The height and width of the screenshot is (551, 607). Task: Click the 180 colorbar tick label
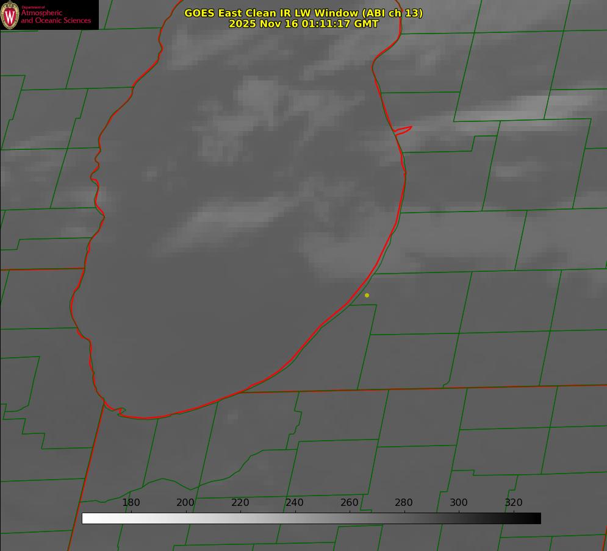point(131,503)
